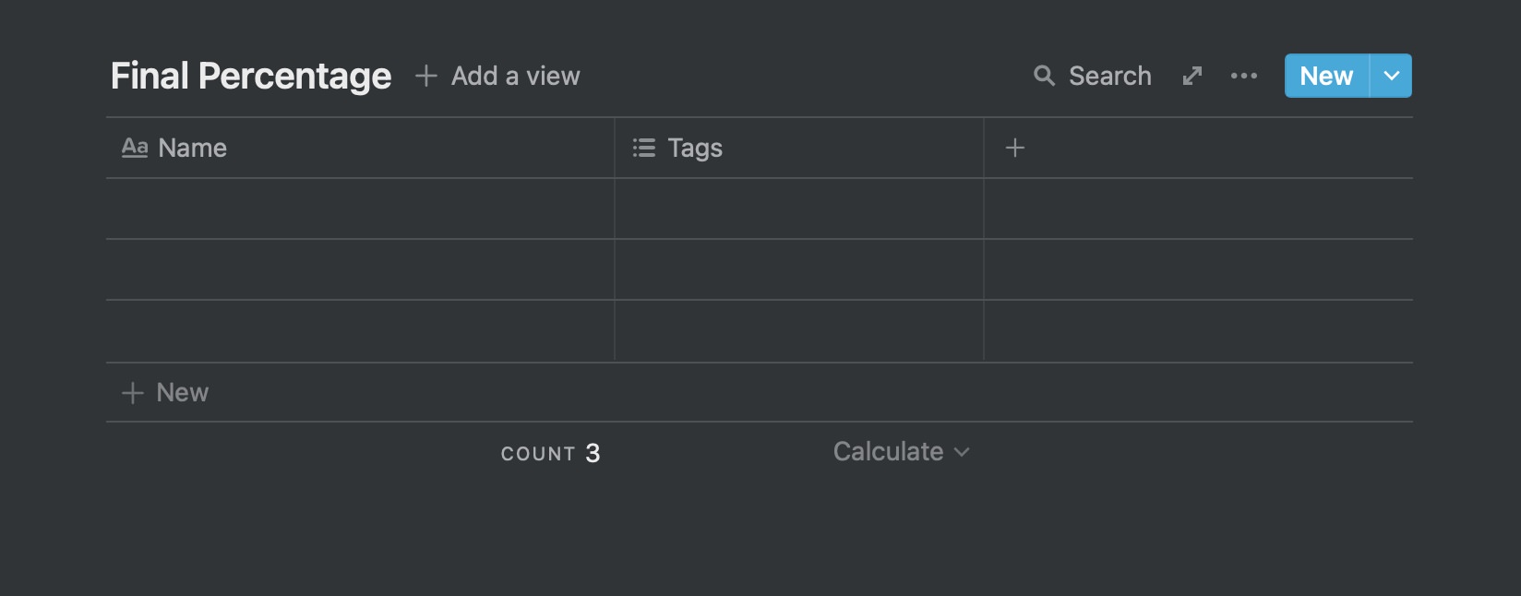Click the Tags multi-select list icon
Screen dimensions: 1521x596
click(x=644, y=148)
